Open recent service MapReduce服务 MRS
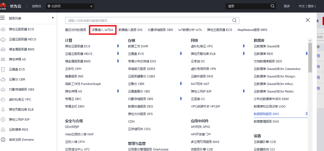324x151 pixels. (x=252, y=30)
